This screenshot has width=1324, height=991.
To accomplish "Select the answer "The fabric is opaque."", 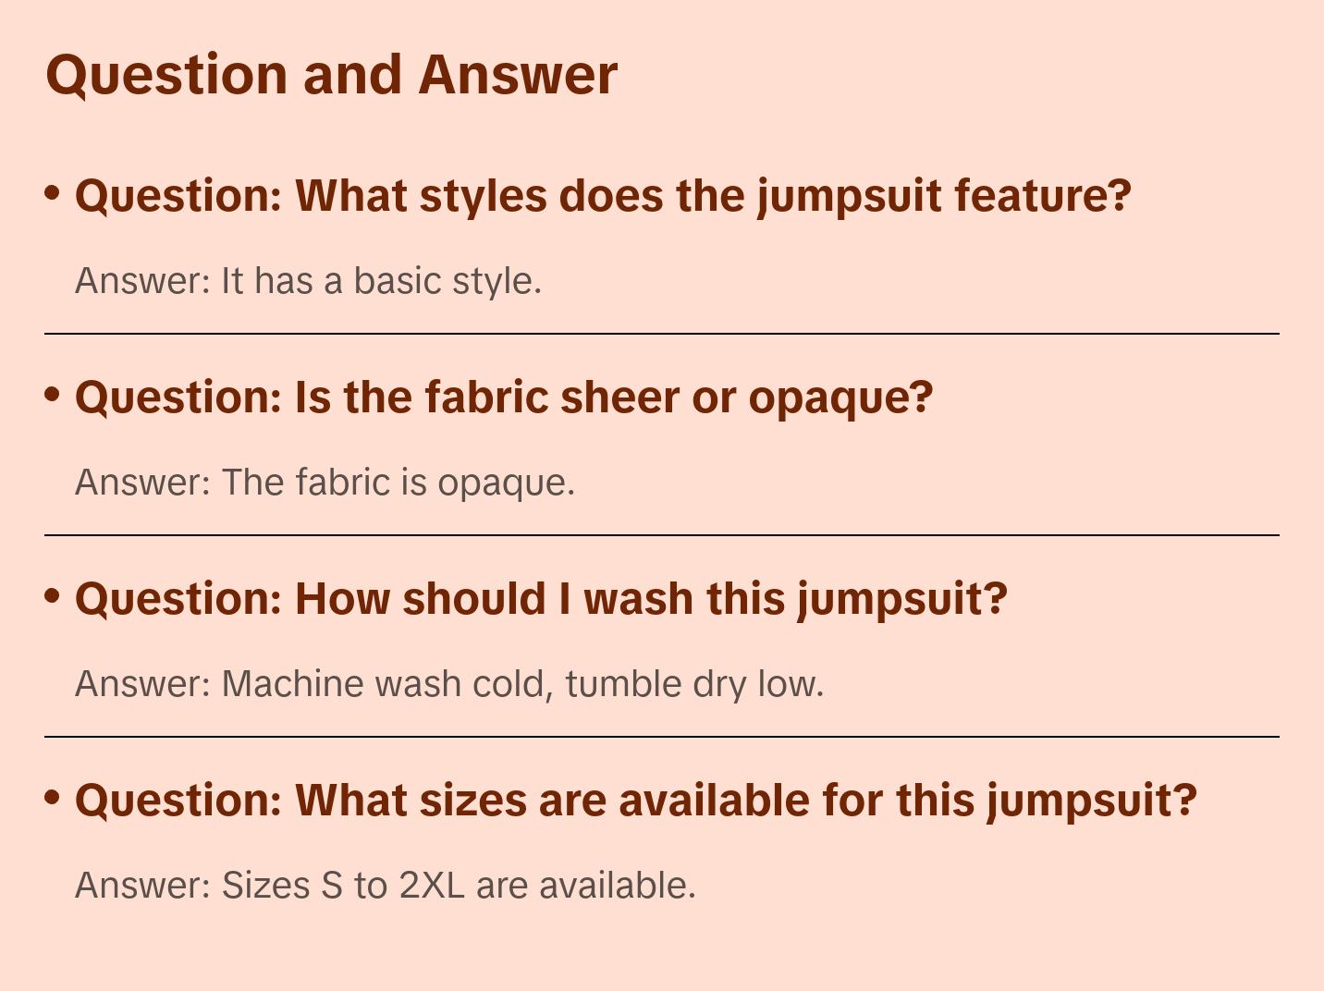I will pyautogui.click(x=325, y=483).
